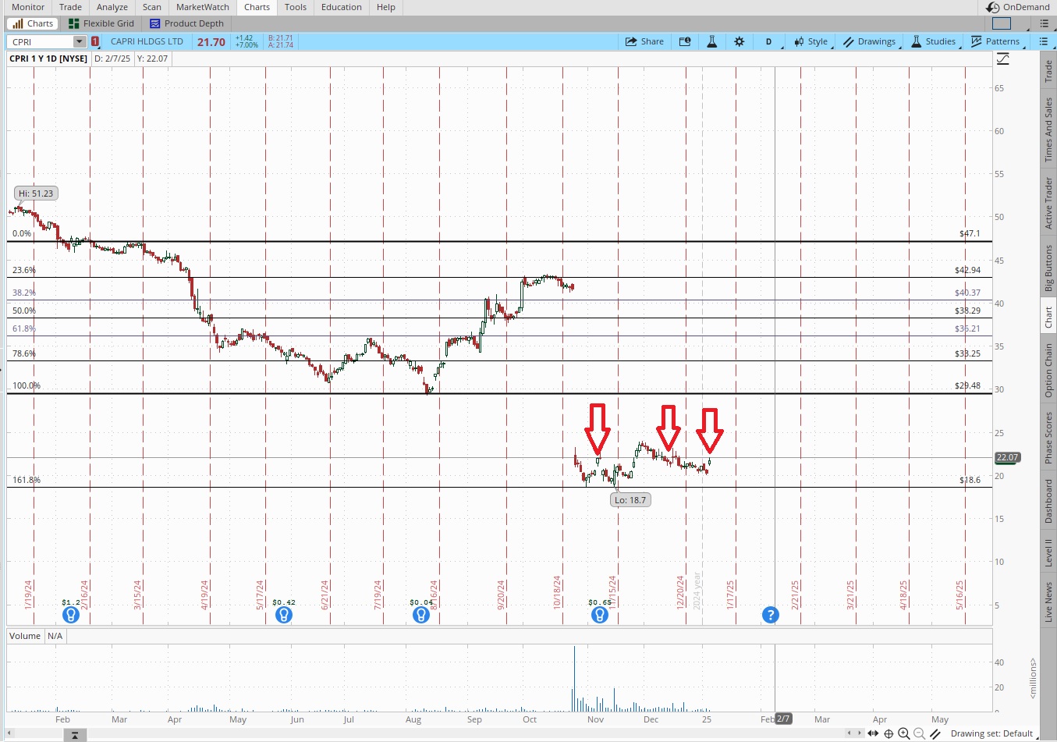The height and width of the screenshot is (742, 1057).
Task: Open the MarketWatch tab
Action: pos(203,7)
